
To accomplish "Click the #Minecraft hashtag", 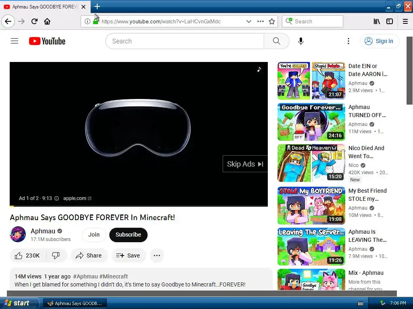I will click(x=113, y=276).
